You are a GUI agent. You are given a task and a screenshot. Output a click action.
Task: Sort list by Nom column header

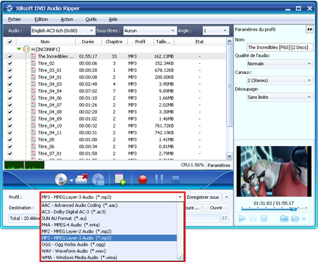tap(45, 41)
